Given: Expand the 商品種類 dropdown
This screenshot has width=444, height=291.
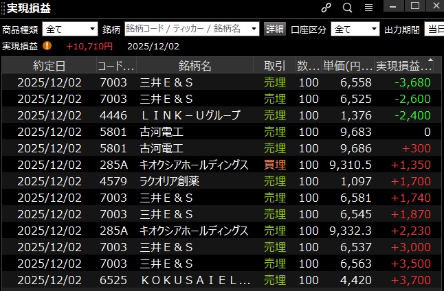Looking at the screenshot, I should (92, 30).
